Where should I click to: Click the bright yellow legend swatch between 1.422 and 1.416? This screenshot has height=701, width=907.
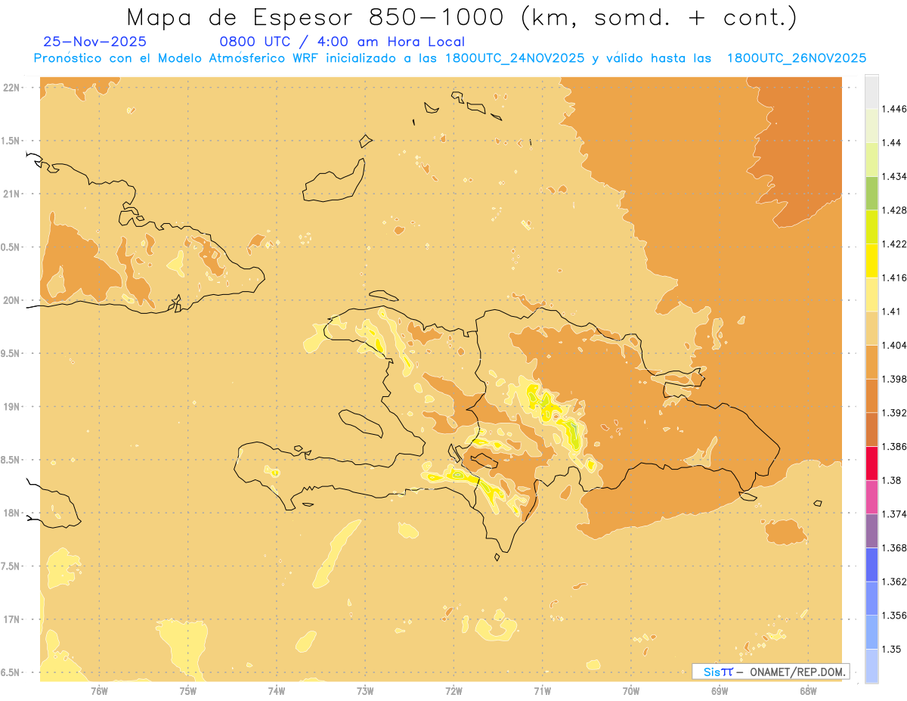tap(871, 261)
